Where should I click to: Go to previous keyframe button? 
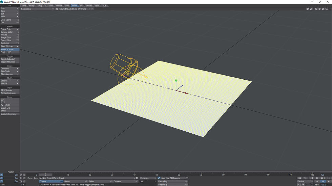tap(305, 178)
